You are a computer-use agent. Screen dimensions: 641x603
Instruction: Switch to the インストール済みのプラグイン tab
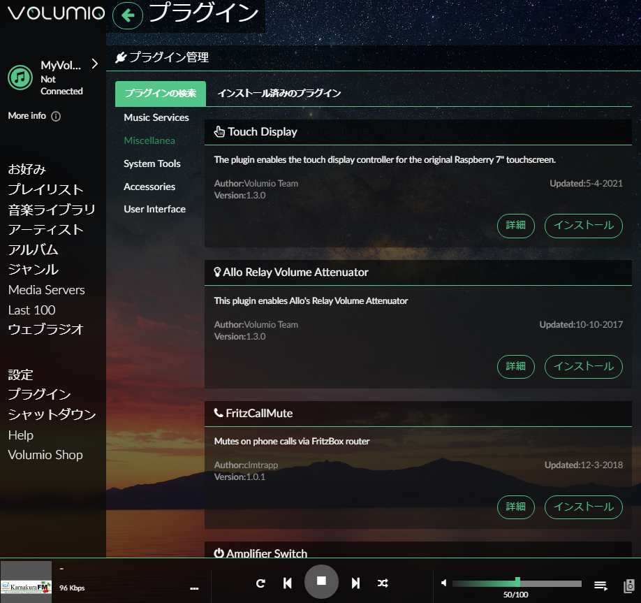(x=279, y=93)
